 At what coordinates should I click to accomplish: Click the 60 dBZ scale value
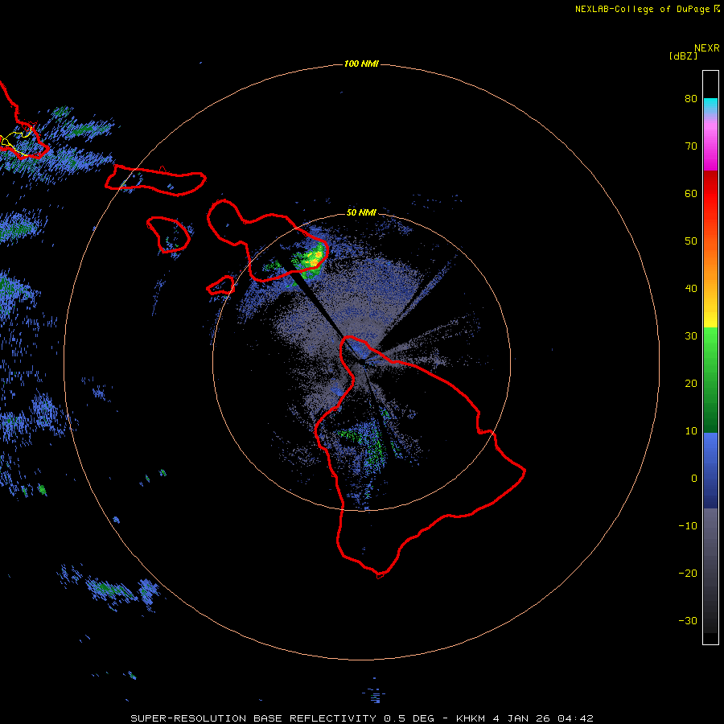pos(691,193)
